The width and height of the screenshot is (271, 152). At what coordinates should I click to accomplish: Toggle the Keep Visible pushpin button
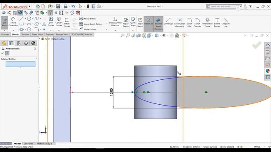click(7, 53)
